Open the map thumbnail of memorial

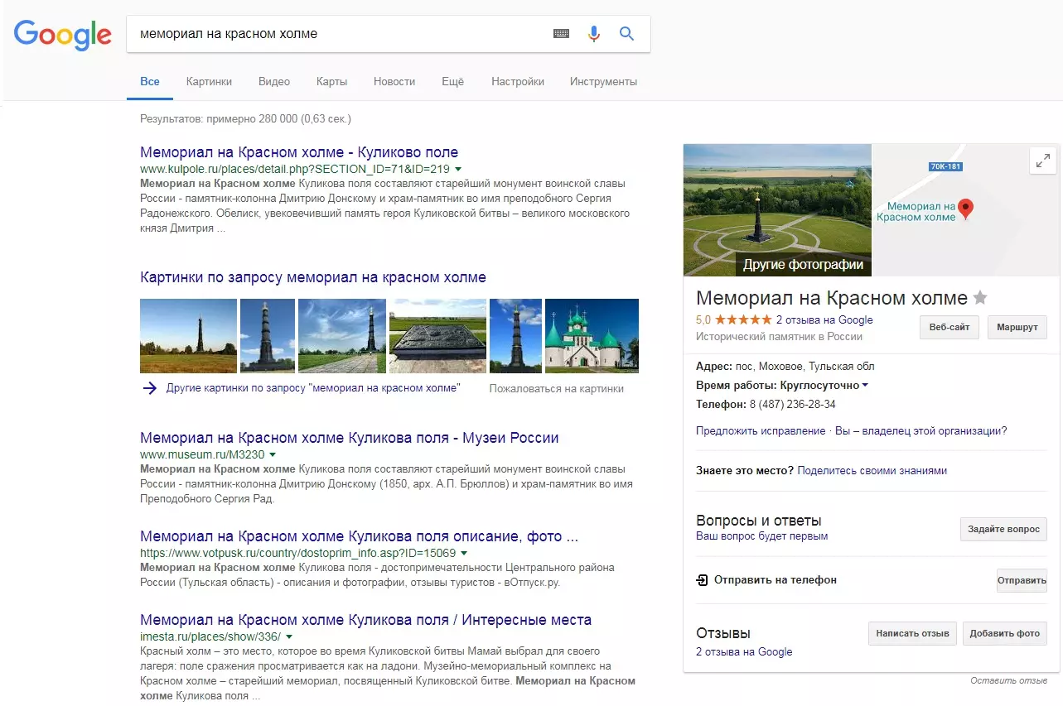point(966,210)
